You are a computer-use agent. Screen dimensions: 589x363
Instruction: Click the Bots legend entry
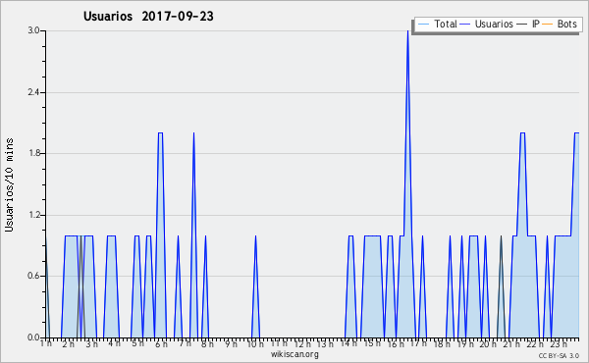560,24
